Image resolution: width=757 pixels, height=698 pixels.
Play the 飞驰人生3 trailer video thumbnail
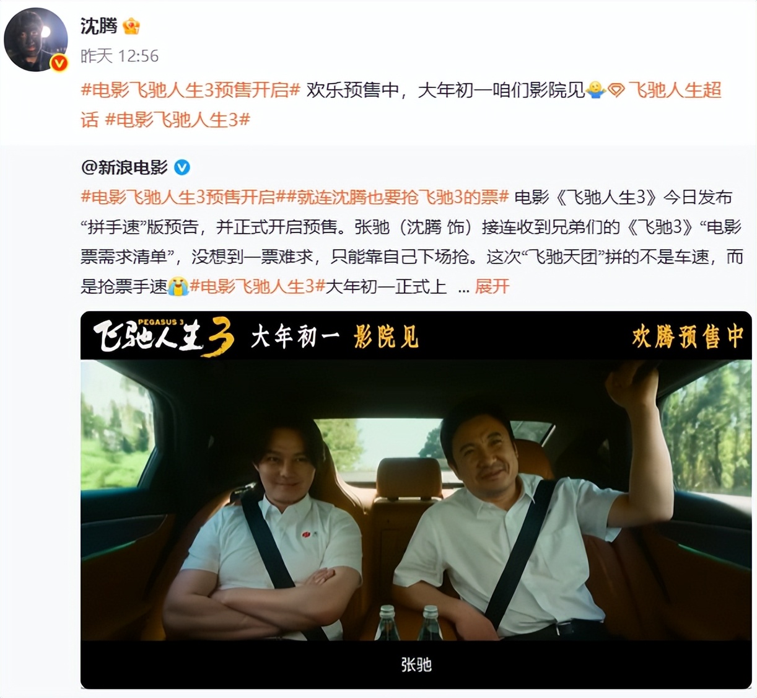(416, 500)
